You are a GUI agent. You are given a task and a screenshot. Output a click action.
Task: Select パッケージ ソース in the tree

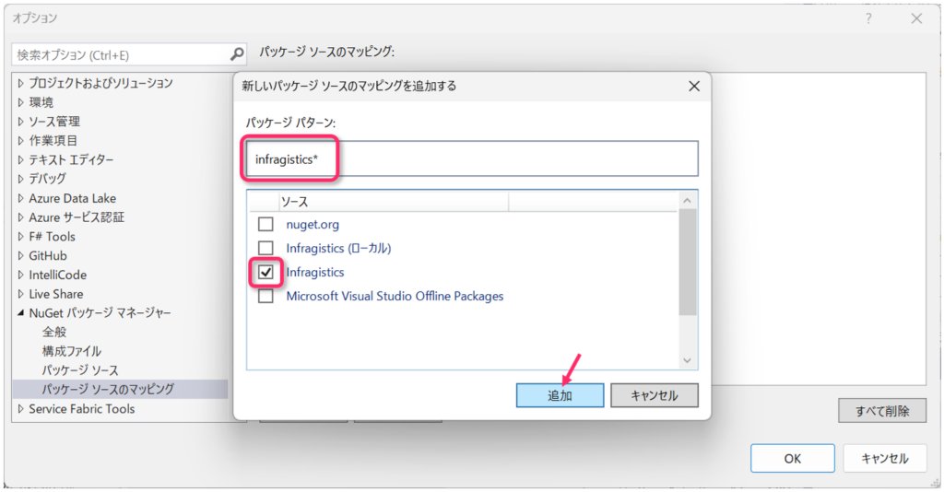pos(79,370)
